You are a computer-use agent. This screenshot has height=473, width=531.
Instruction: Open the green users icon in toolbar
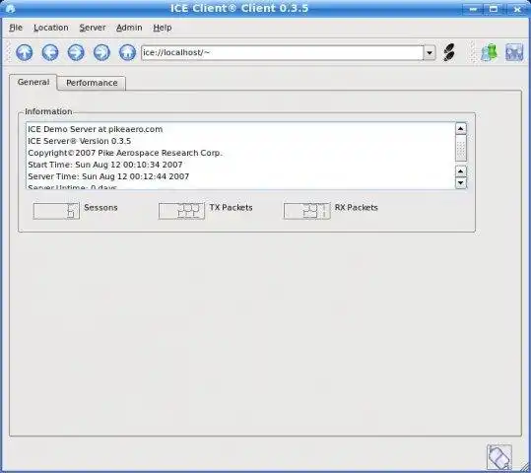[489, 53]
